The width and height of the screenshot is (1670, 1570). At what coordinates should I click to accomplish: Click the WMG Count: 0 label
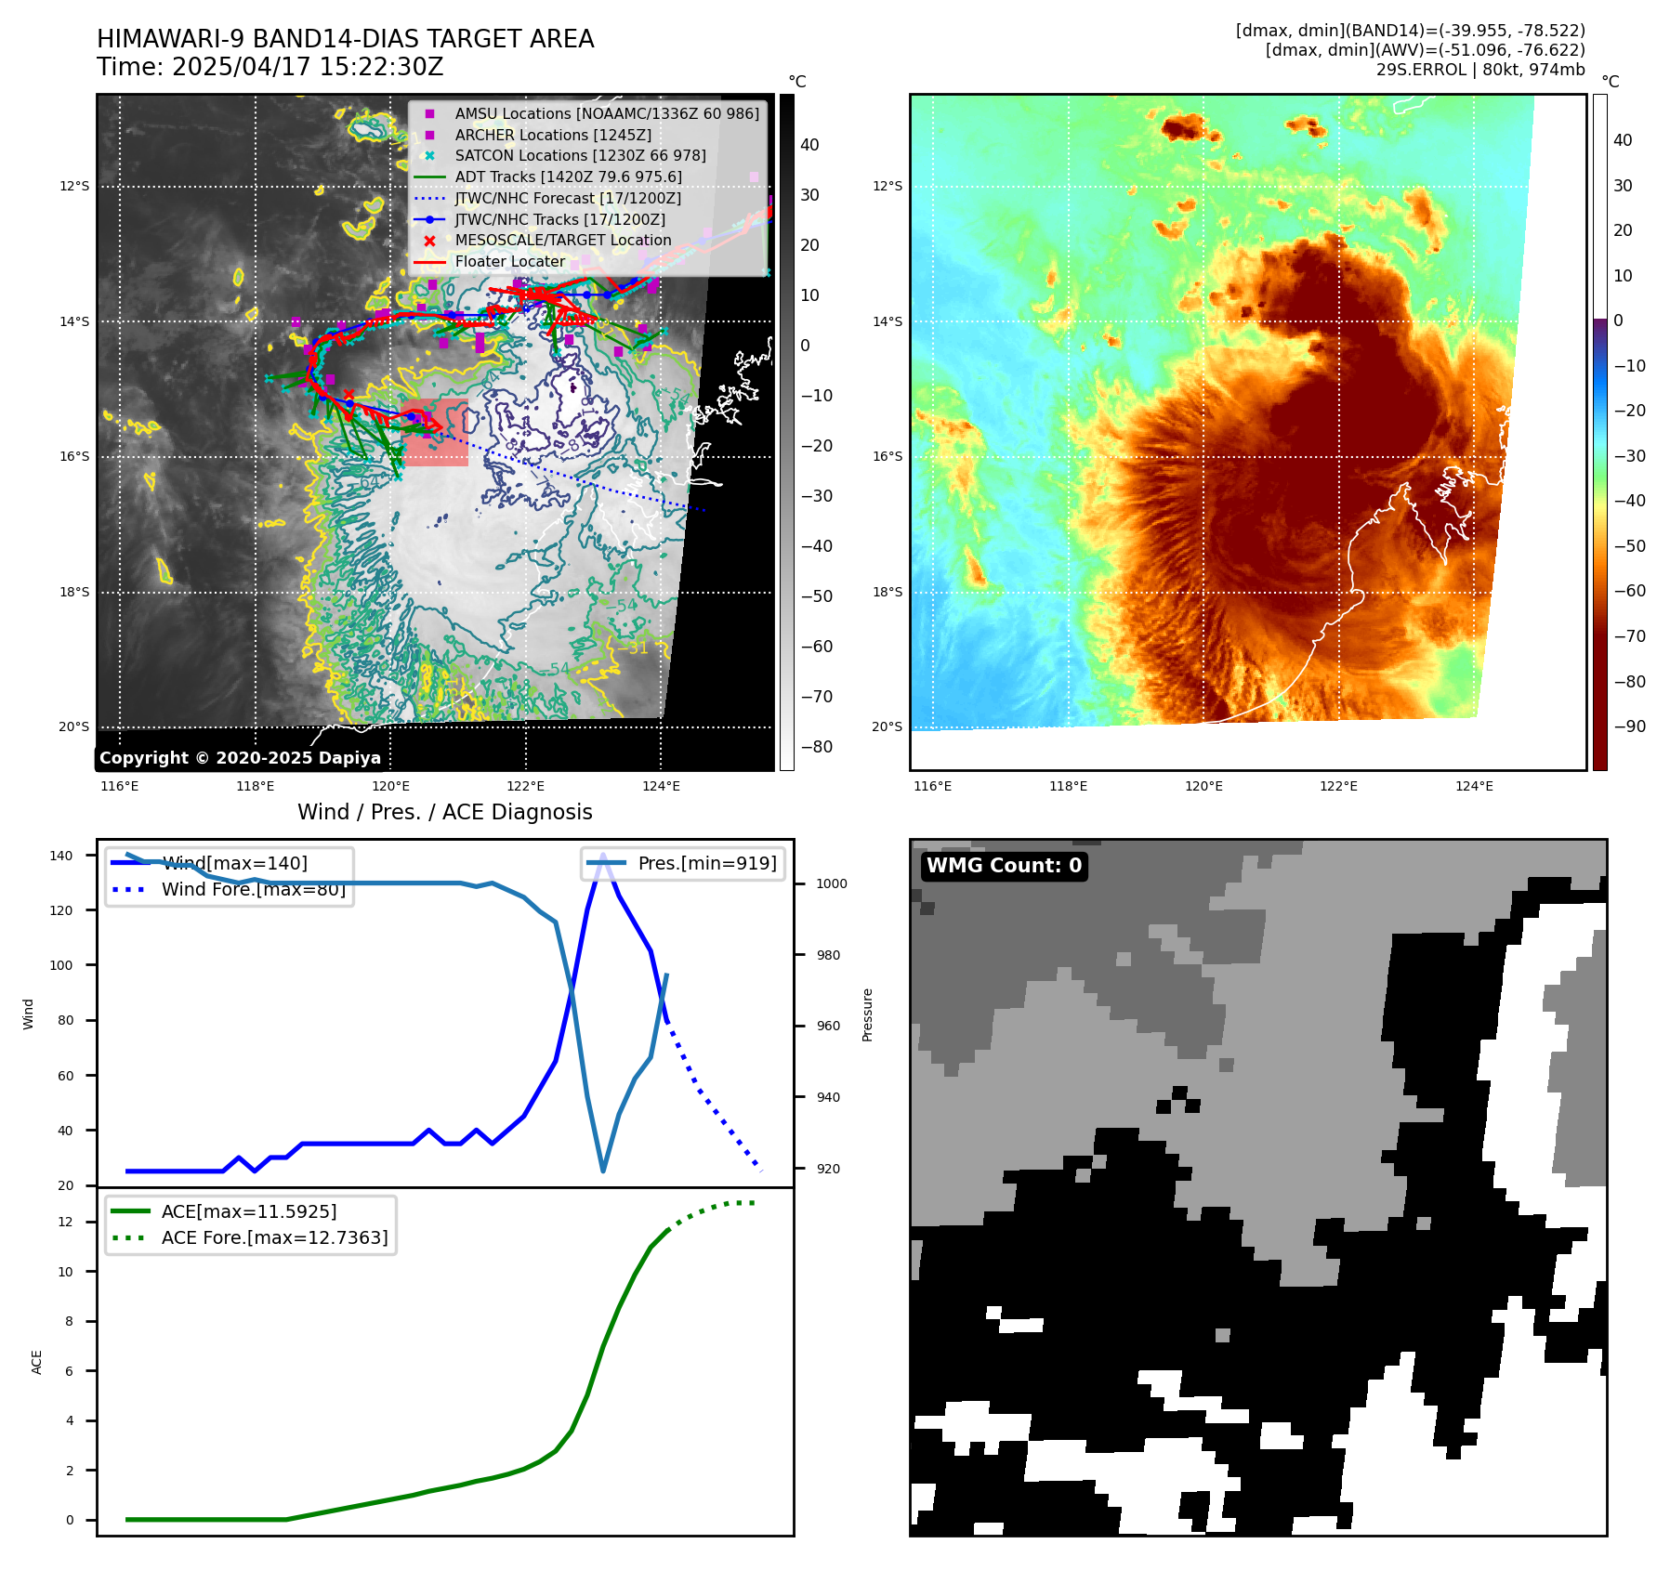(x=1004, y=866)
